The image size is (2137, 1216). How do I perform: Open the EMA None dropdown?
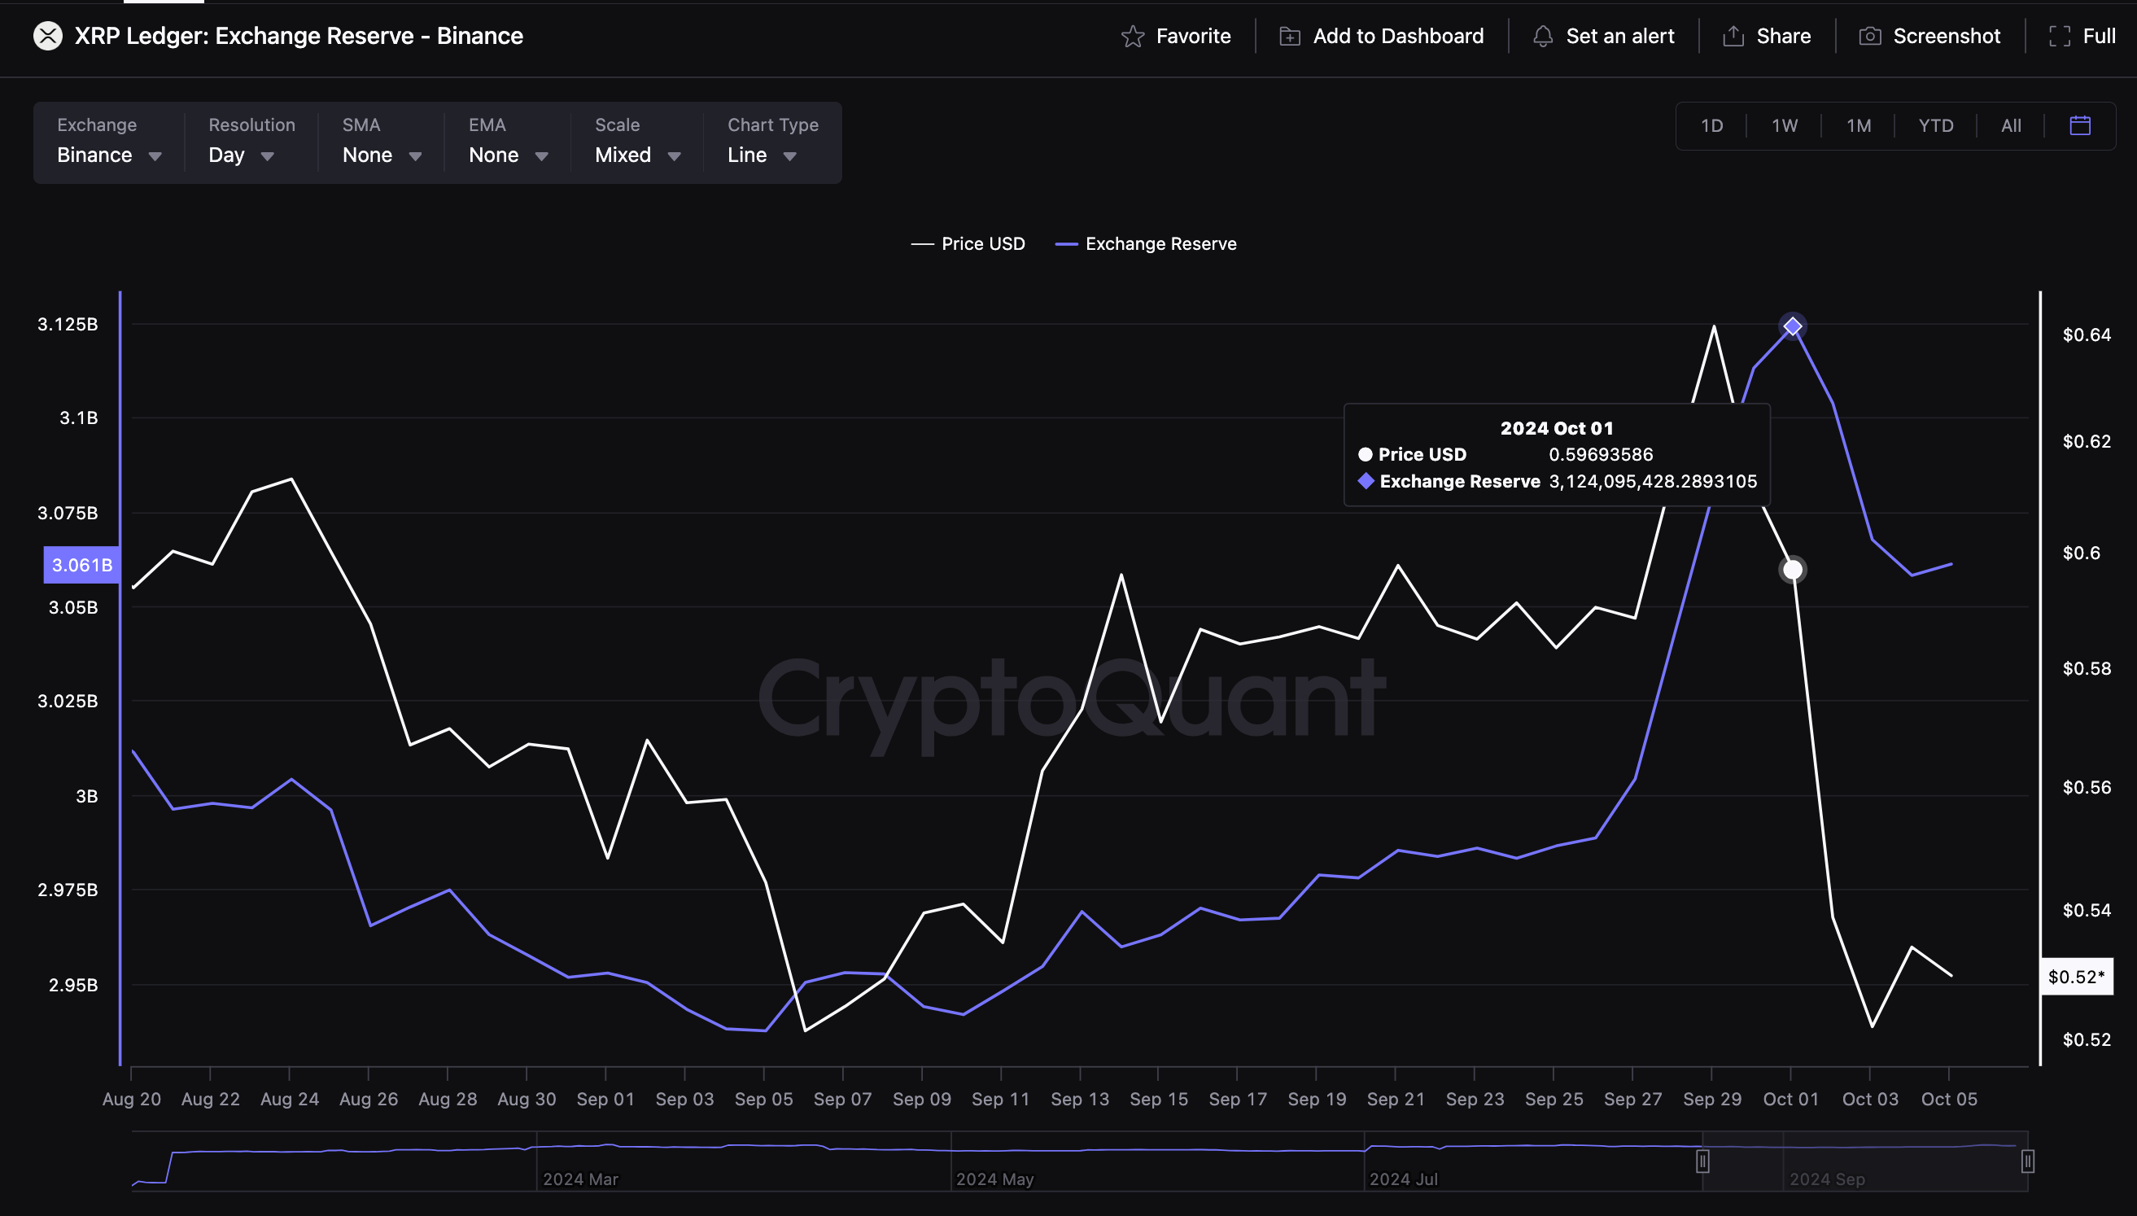tap(508, 142)
